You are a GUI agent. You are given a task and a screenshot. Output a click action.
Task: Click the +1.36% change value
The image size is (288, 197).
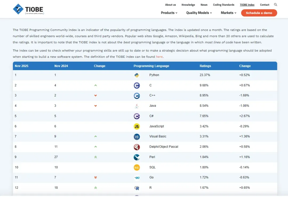(245, 136)
